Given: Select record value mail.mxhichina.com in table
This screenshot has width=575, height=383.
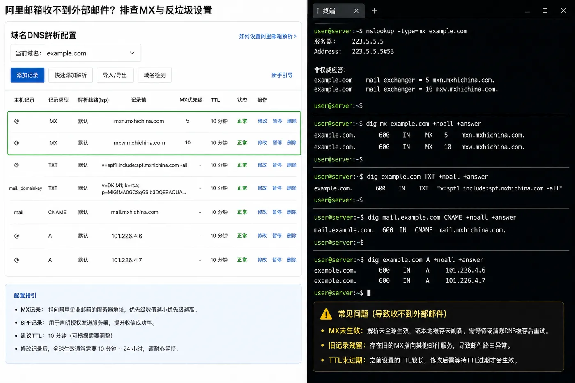Looking at the screenshot, I should 135,212.
